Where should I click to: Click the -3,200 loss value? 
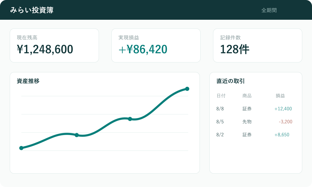(285, 122)
